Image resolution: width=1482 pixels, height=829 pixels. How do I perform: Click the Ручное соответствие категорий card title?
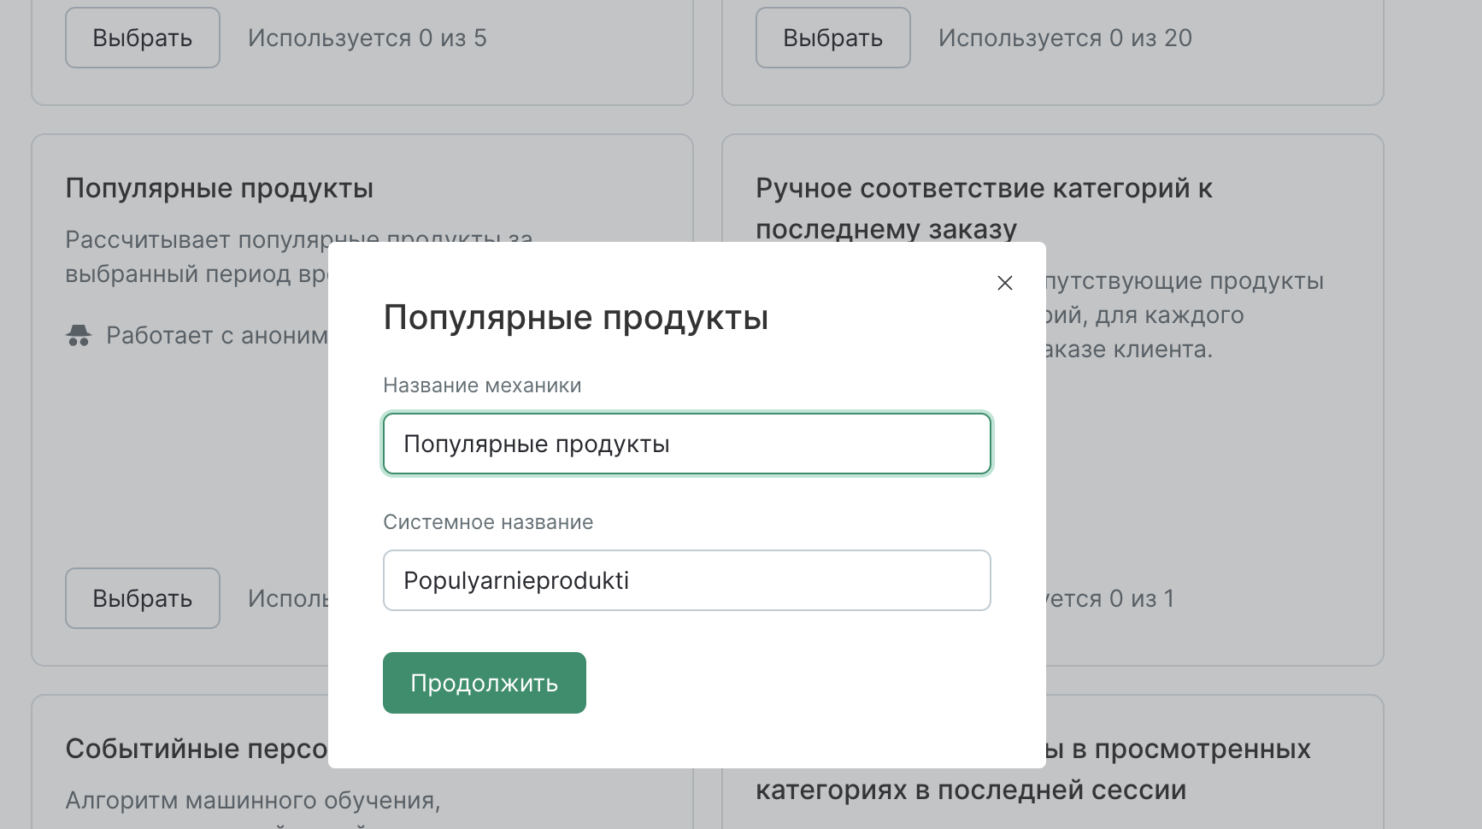point(984,209)
